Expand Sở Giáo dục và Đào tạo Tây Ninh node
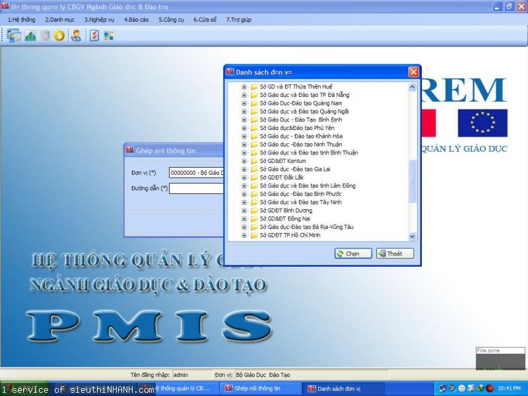528x396 pixels. pyautogui.click(x=244, y=203)
